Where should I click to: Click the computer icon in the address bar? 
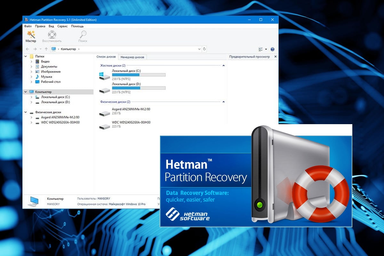tap(54, 49)
